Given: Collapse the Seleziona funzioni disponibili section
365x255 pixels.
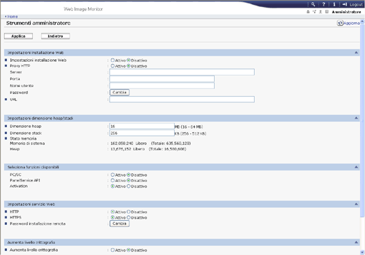Looking at the screenshot, I should (x=356, y=167).
